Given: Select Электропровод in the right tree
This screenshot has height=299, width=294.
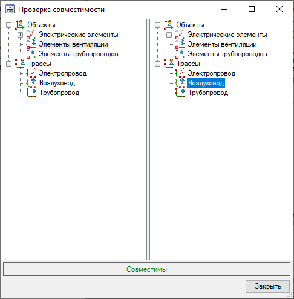Looking at the screenshot, I should tap(211, 73).
